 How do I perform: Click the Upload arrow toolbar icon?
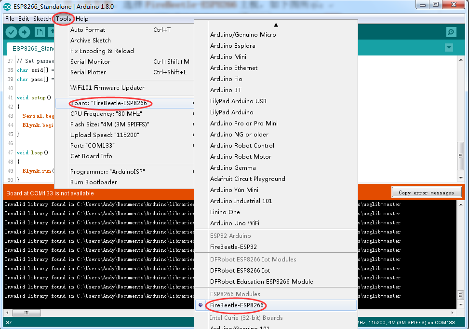pyautogui.click(x=24, y=32)
